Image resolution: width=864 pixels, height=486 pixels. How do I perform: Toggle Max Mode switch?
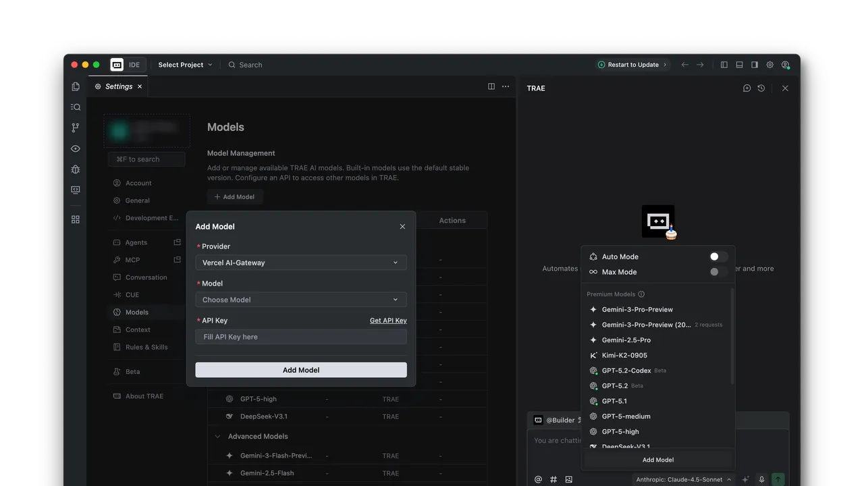pyautogui.click(x=718, y=272)
